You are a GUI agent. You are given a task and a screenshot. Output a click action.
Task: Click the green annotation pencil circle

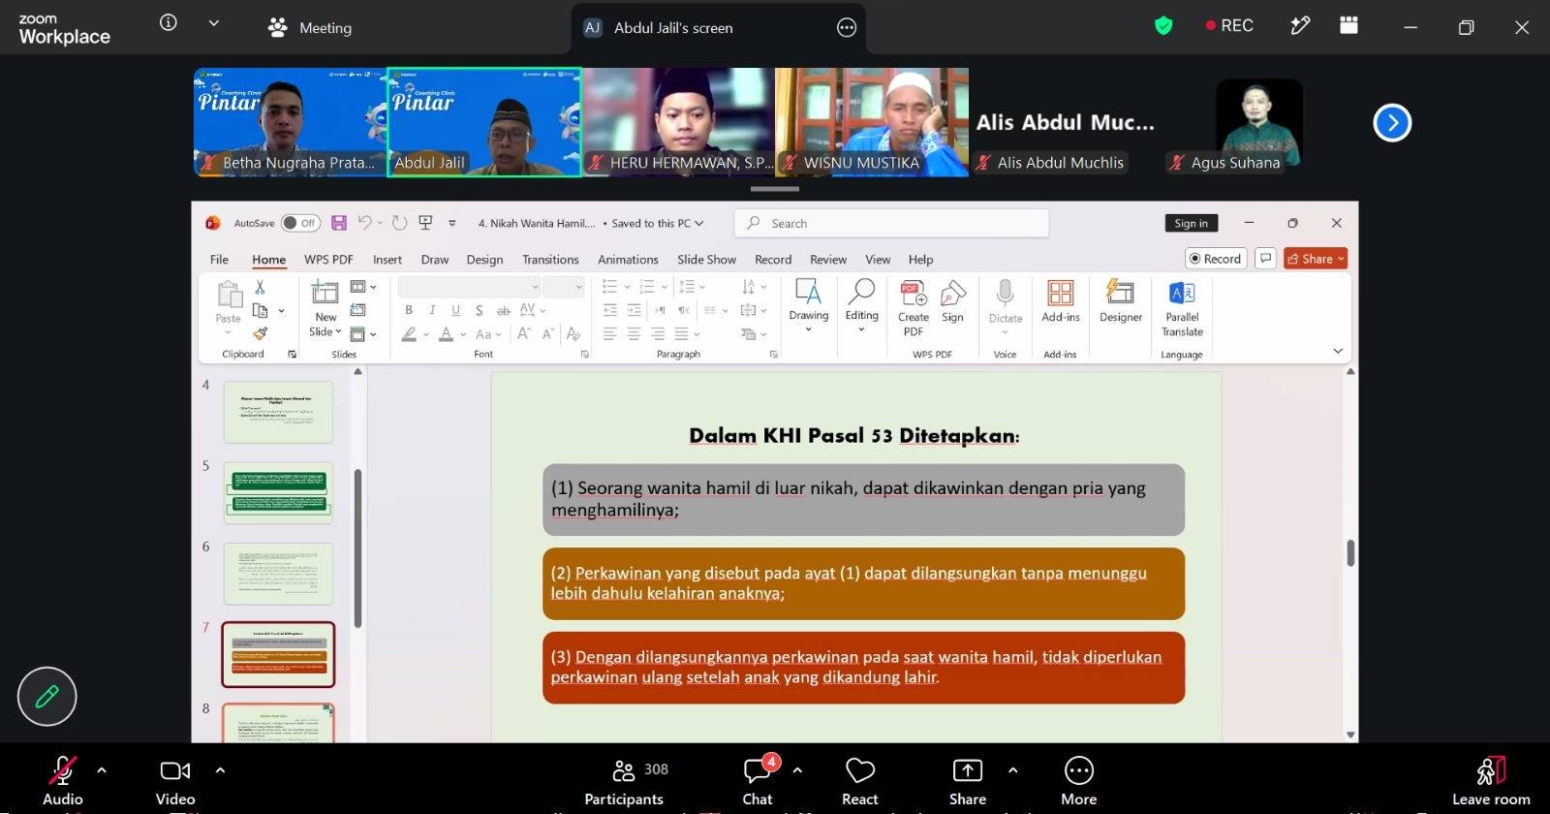click(46, 696)
